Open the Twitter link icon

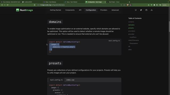pyautogui.click(x=141, y=10)
